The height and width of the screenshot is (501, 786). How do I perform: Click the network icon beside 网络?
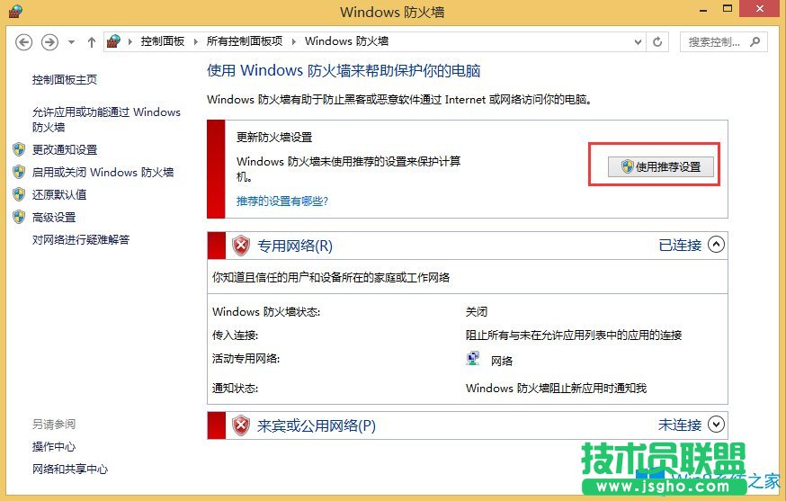(x=473, y=359)
